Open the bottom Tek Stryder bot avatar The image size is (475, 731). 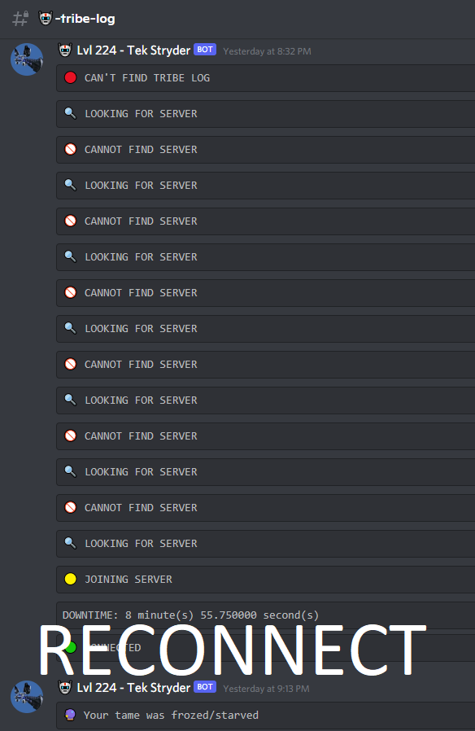pos(27,697)
